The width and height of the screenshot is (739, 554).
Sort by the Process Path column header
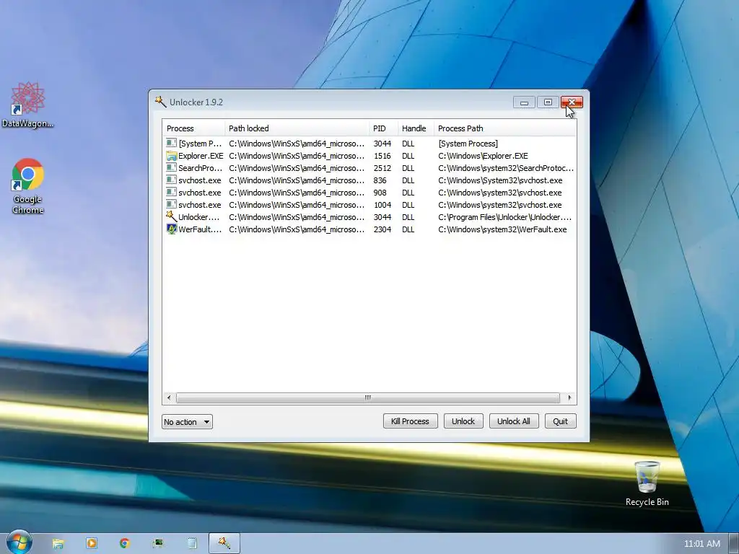(x=504, y=128)
